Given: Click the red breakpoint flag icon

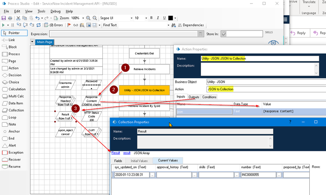Looking at the screenshot, I should [69, 25].
